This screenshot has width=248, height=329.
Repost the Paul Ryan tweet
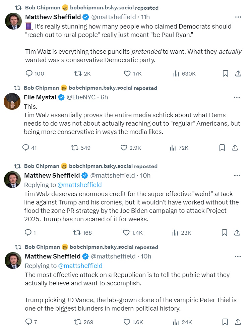point(78,74)
